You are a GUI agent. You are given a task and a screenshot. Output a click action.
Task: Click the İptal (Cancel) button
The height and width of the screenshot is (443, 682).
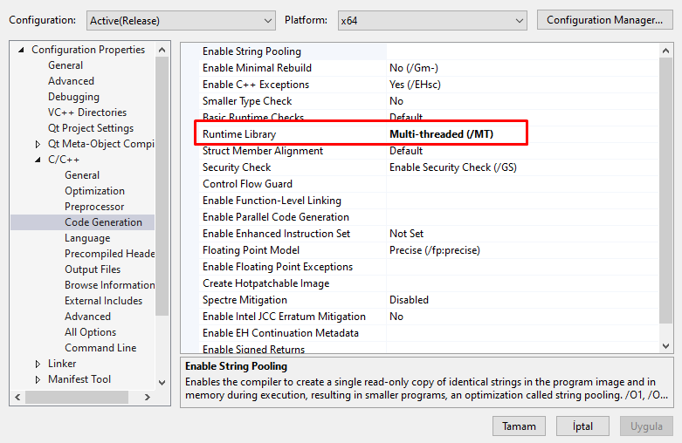pos(582,426)
